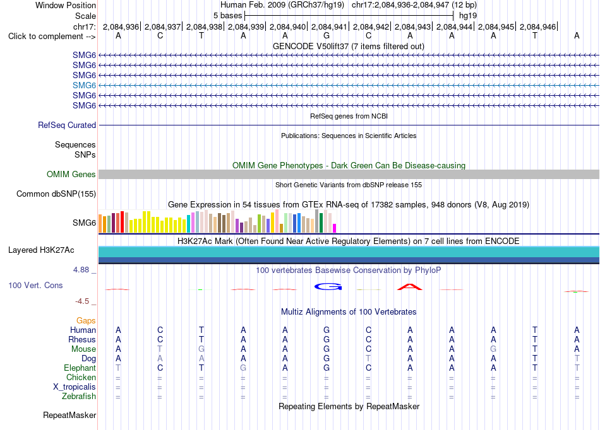600x430 pixels.
Task: Click the 'Click to complement -->' label
Action: pos(52,37)
